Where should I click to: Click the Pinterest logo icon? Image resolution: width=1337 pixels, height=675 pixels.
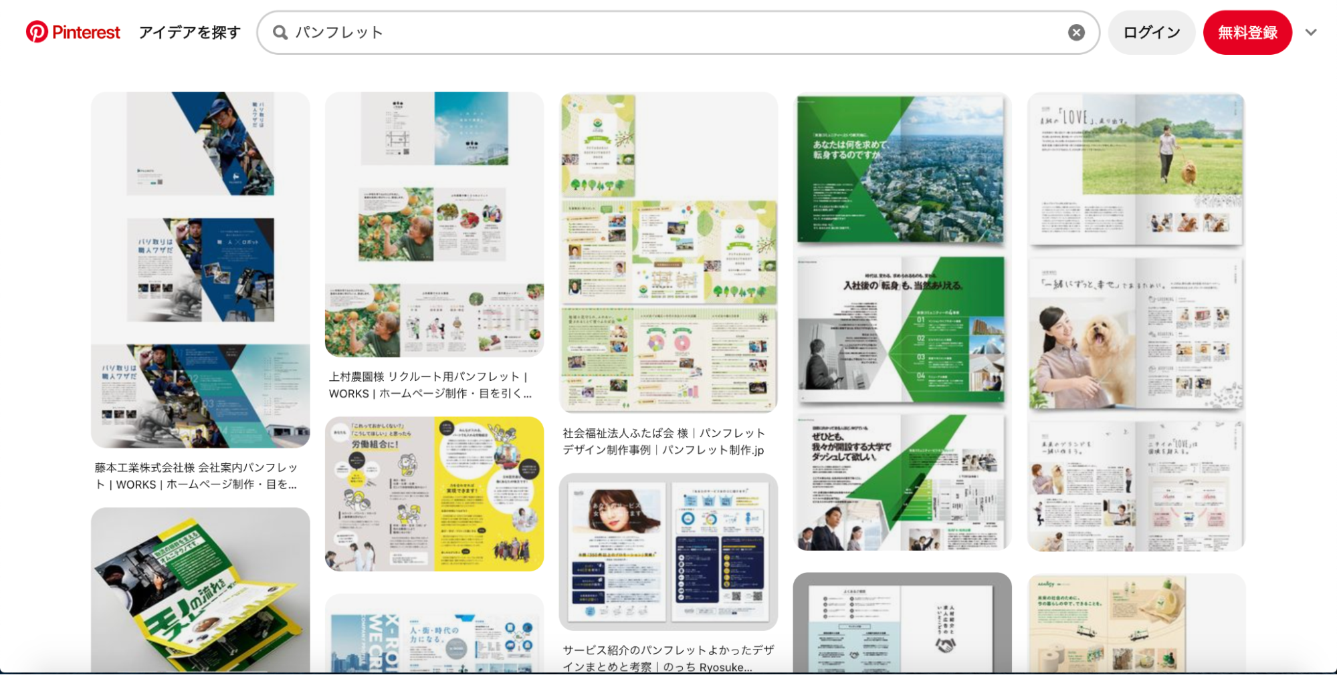click(x=37, y=31)
